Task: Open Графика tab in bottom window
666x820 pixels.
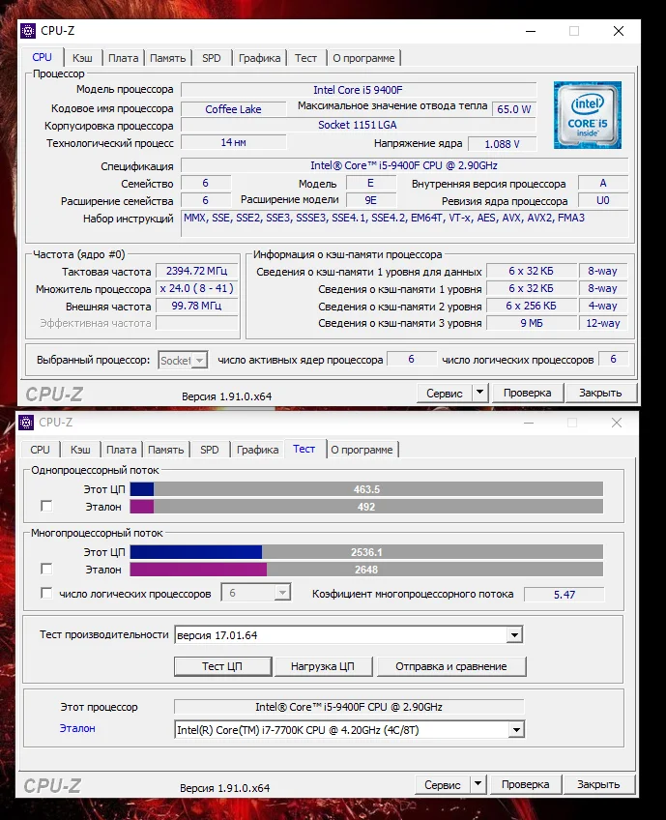Action: 257,450
